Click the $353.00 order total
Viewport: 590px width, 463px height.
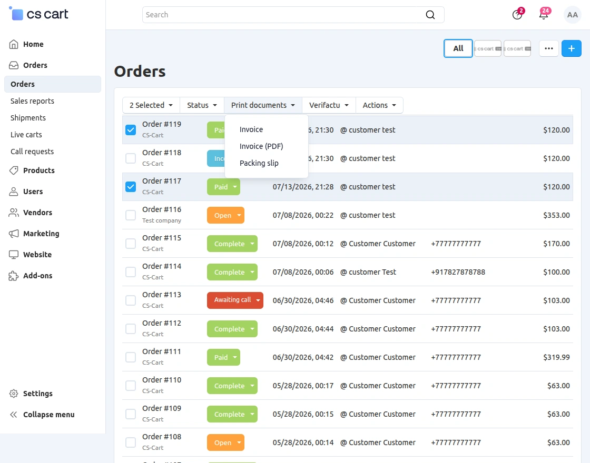(x=556, y=215)
